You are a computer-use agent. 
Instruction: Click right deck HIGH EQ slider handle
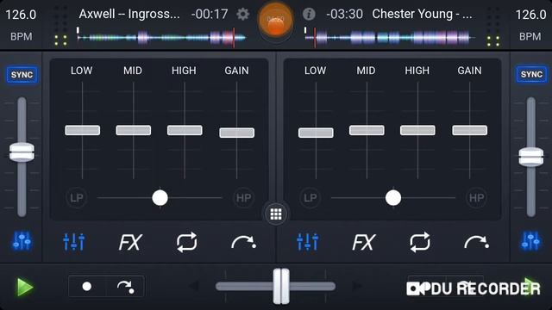(417, 130)
